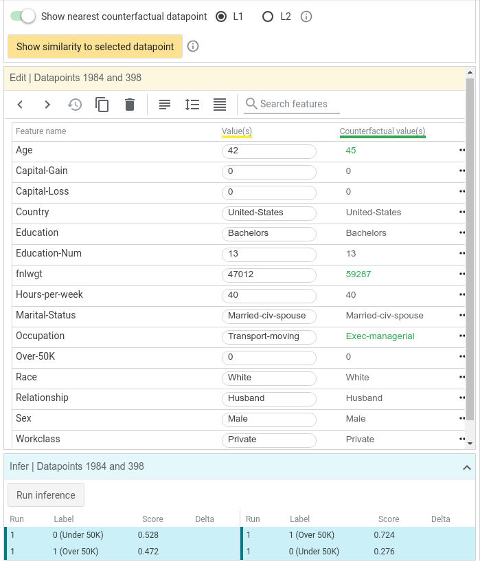Viewport: 480px width, 564px height.
Task: Duplicate the selected datapoint
Action: (102, 105)
